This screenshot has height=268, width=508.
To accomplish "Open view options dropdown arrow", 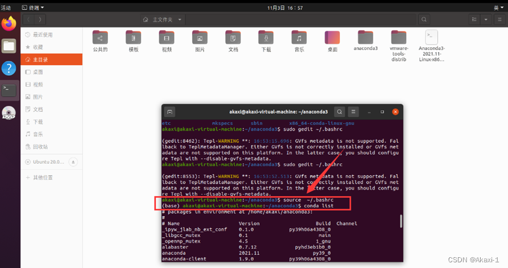I will [x=486, y=19].
